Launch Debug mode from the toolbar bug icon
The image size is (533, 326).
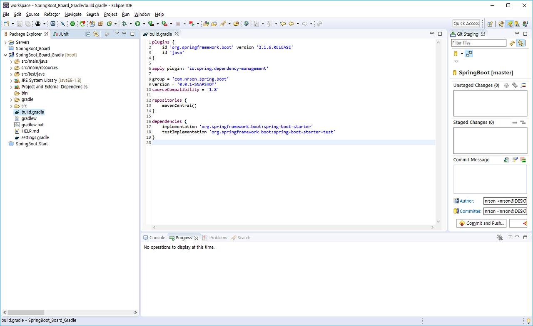coord(124,24)
